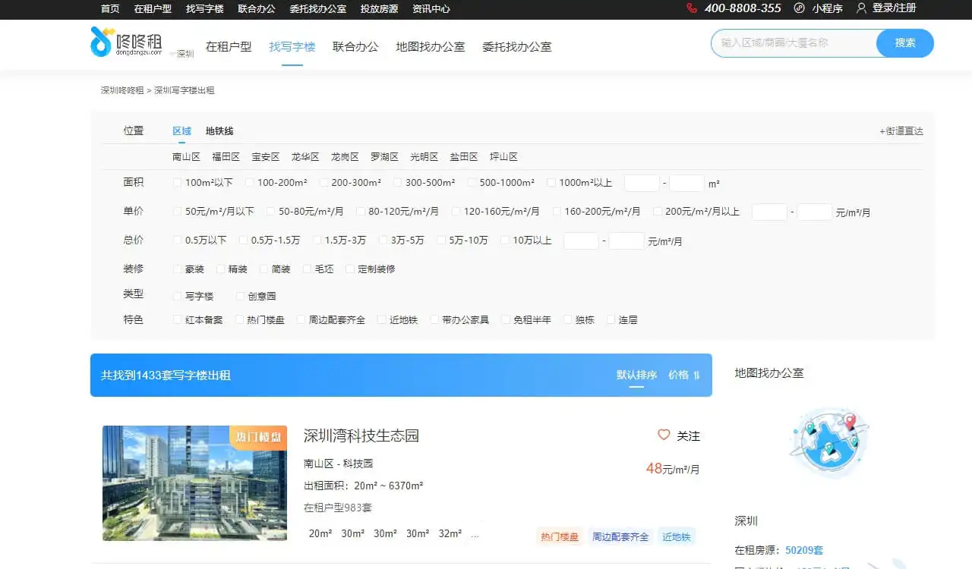Screen dimensions: 972x569
Task: Check the 500-1000m² area checkbox
Action: [x=472, y=183]
